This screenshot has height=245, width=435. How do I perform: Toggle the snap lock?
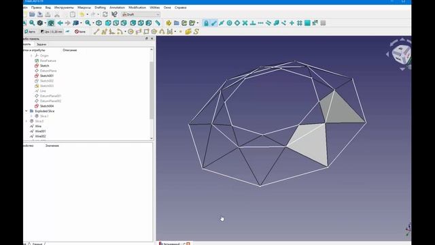click(x=206, y=22)
